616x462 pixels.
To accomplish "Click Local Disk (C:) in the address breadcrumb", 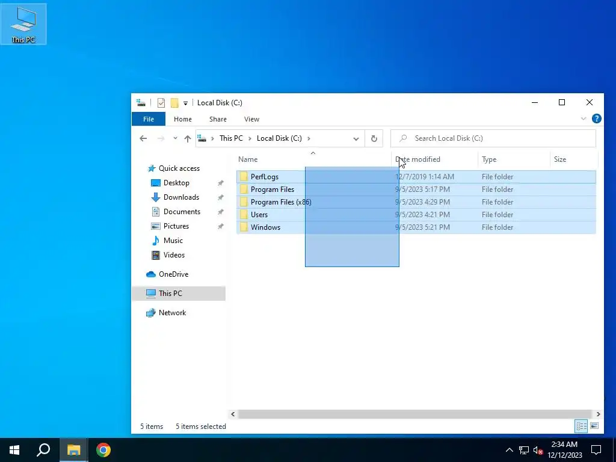I will click(x=279, y=138).
